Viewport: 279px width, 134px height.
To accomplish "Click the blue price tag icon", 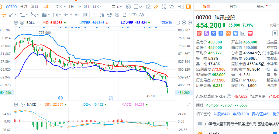I will 236,33.
